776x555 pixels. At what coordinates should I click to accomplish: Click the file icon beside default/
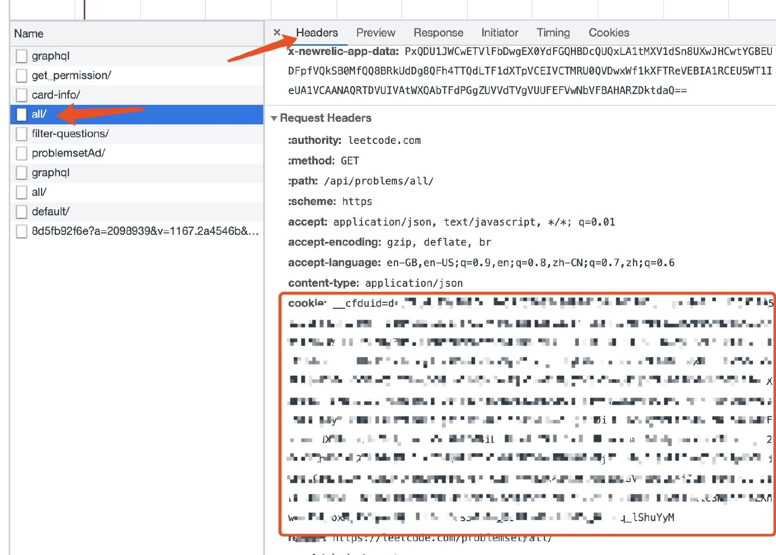(22, 212)
